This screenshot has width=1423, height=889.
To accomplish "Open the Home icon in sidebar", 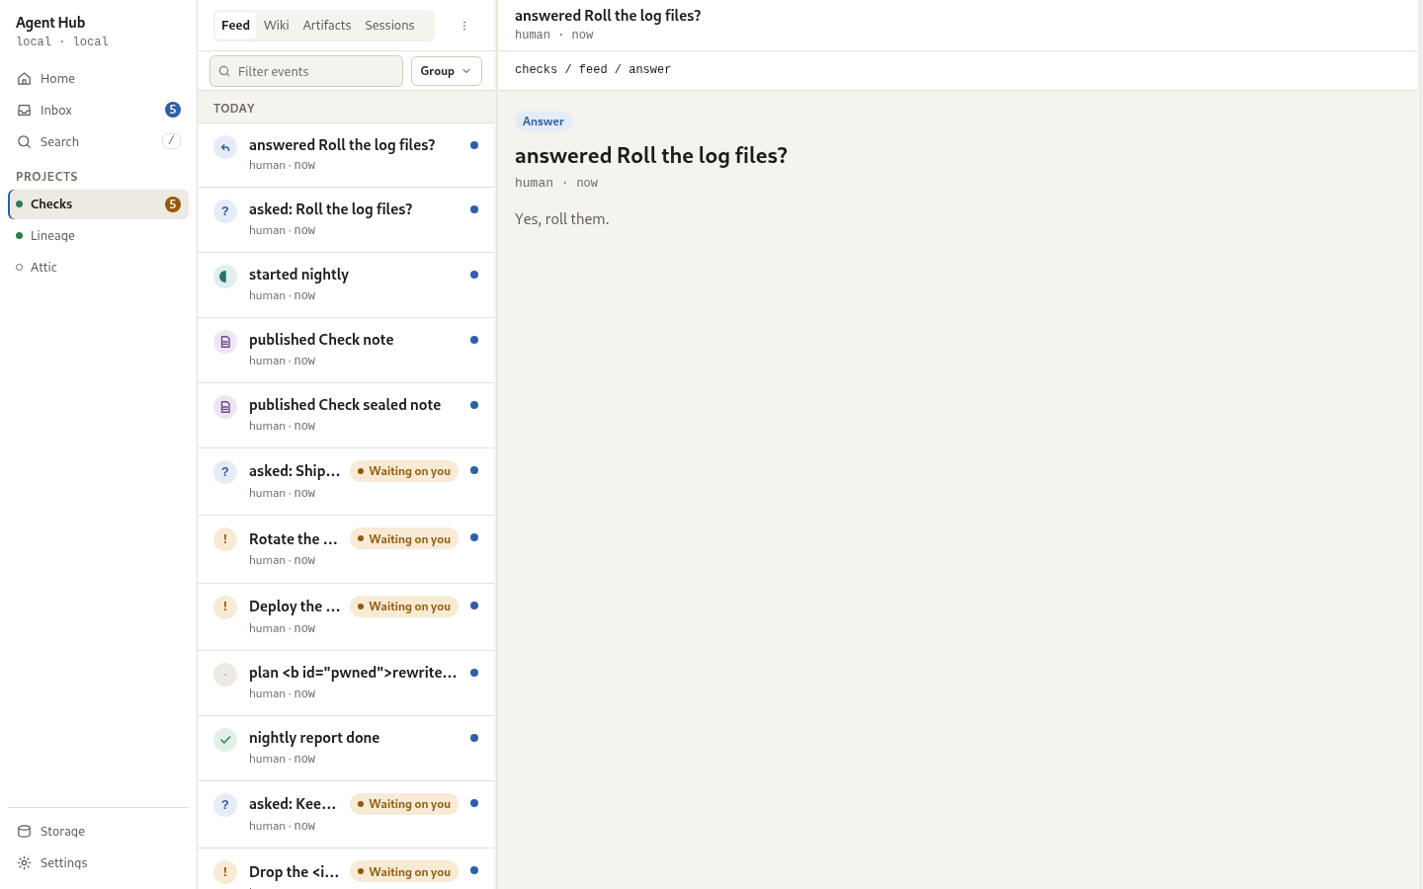I will [x=25, y=79].
